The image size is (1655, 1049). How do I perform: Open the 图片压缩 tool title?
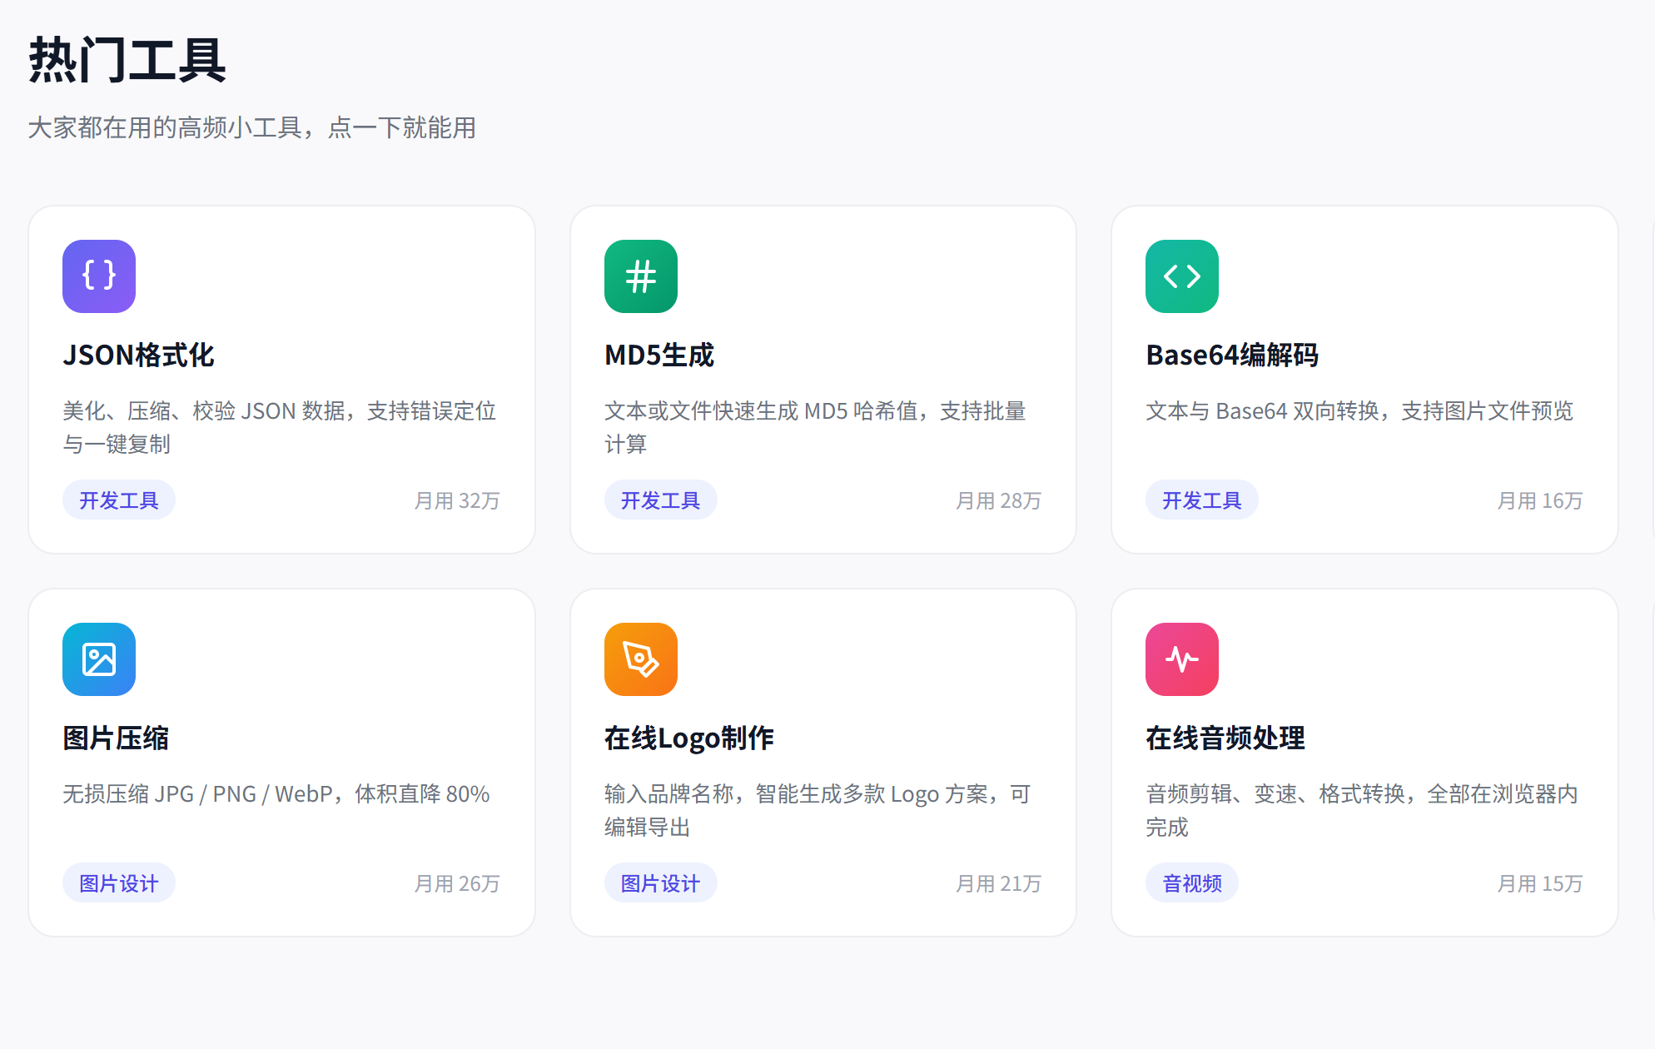(x=116, y=738)
